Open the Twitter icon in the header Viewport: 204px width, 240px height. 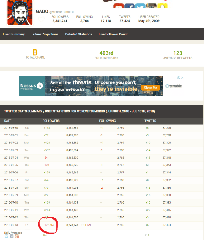(x=140, y=6)
